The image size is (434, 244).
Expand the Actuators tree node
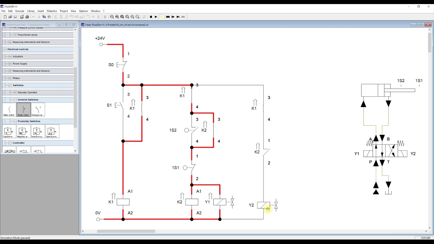pyautogui.click(x=10, y=57)
